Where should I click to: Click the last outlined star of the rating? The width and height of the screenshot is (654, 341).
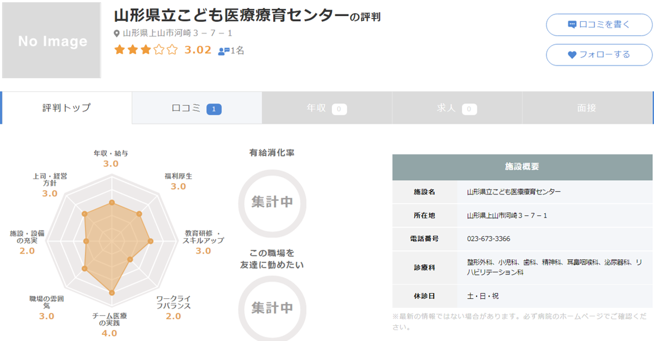pos(172,50)
